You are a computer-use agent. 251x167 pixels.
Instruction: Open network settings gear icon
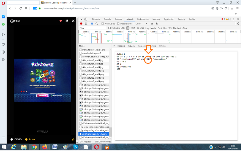click(x=238, y=24)
